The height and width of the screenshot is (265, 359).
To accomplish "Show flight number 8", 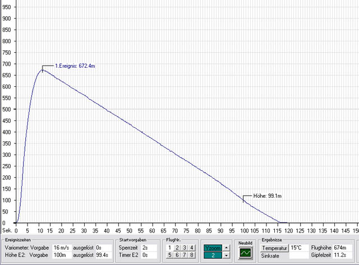I will click(x=191, y=255).
